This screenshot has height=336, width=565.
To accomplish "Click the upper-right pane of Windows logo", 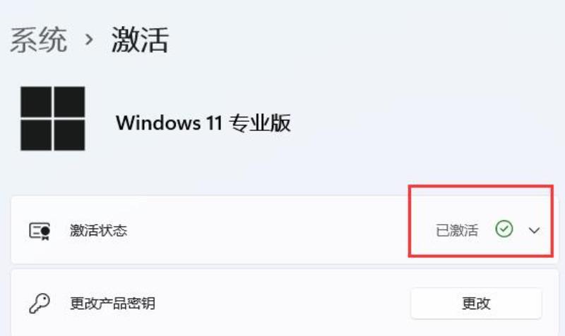I will pos(69,101).
